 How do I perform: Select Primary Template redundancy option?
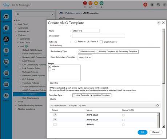98,51
